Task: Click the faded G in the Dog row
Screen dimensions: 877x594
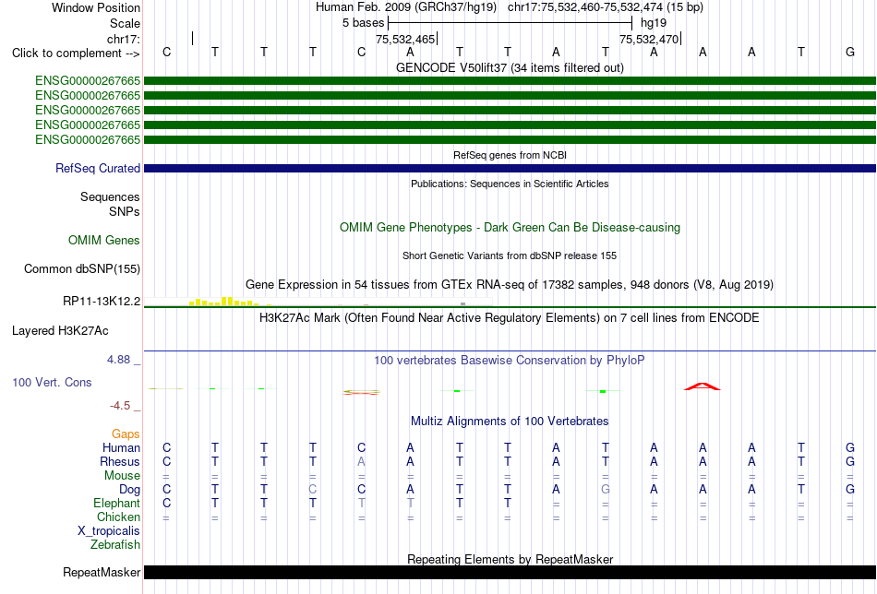Action: [606, 490]
